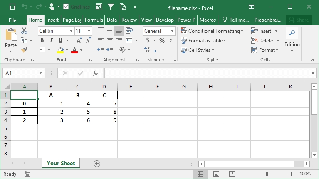Click the Cut scissors icon
The width and height of the screenshot is (319, 179).
(24, 31)
